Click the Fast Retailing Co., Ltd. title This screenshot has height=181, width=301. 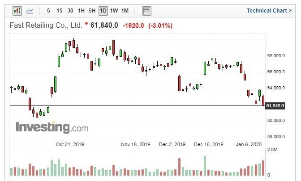(x=46, y=25)
